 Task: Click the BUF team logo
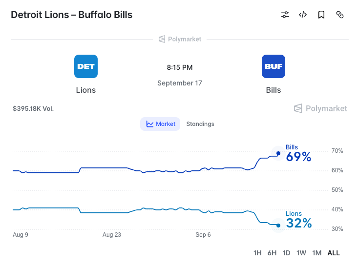point(274,66)
